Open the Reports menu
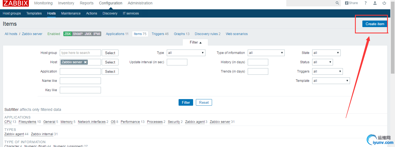The width and height of the screenshot is (395, 147). pyautogui.click(x=87, y=3)
